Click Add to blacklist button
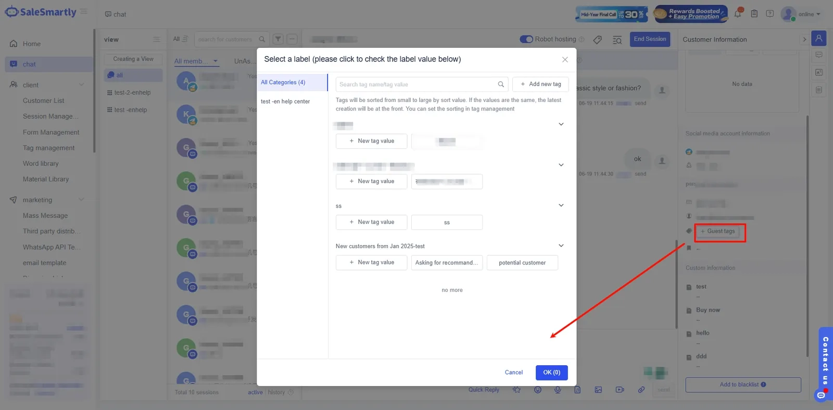 tap(743, 385)
